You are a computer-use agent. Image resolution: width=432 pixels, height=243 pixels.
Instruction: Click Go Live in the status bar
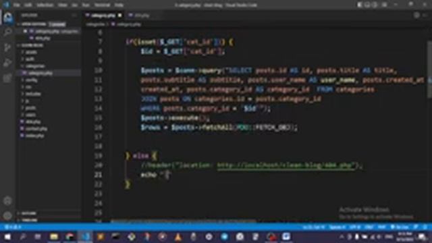400,227
